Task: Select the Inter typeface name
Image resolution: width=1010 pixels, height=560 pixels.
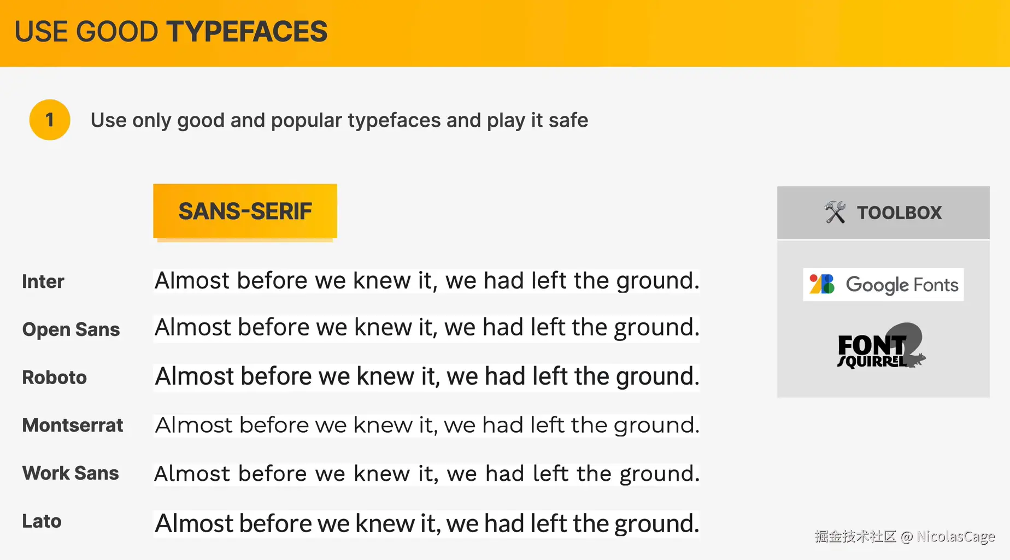Action: click(x=43, y=281)
